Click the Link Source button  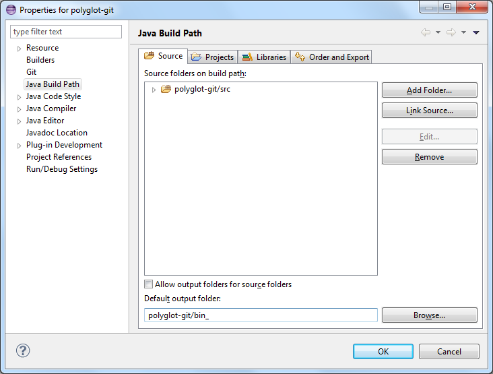click(x=429, y=111)
